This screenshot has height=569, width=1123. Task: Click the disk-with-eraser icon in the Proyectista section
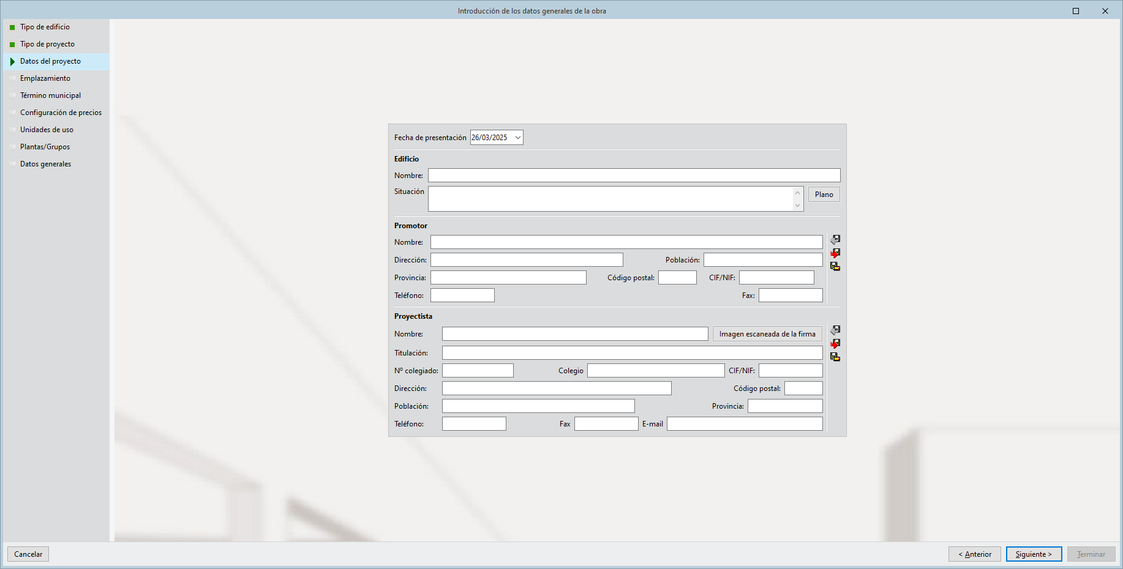[x=835, y=357]
